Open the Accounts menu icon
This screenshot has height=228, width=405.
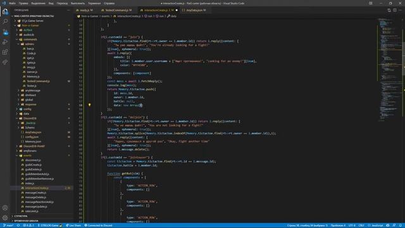[5, 208]
